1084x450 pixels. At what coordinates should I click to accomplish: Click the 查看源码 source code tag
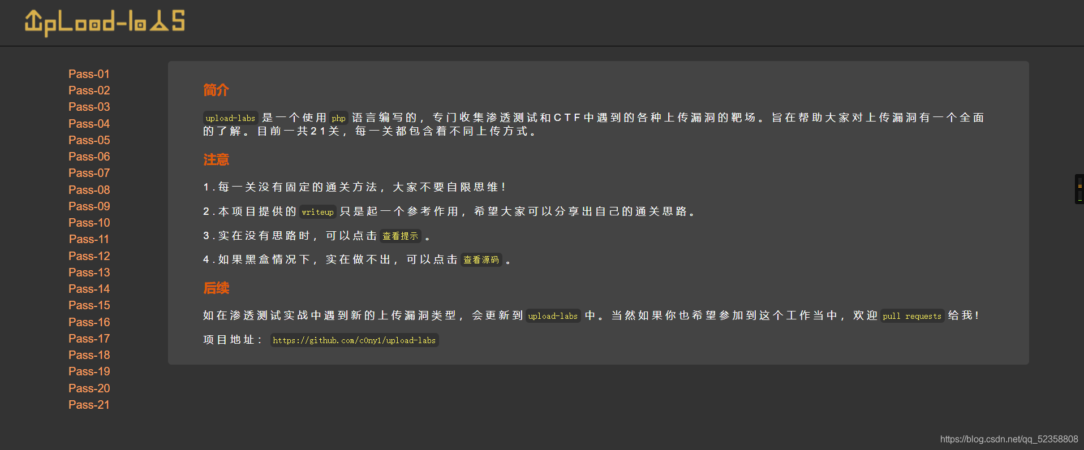(481, 260)
